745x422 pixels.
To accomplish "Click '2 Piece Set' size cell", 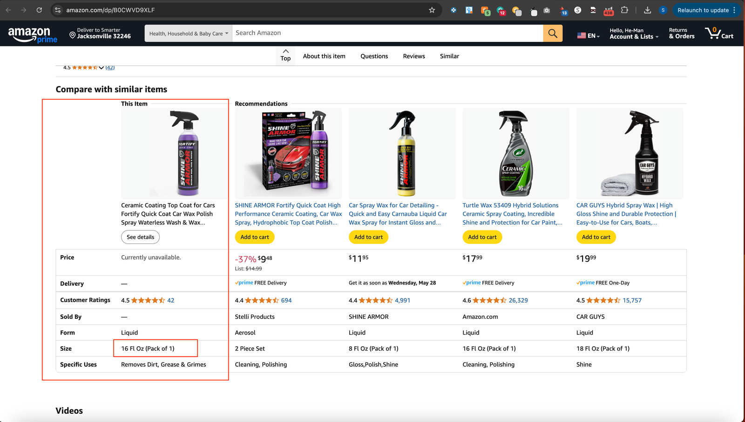I will point(250,349).
